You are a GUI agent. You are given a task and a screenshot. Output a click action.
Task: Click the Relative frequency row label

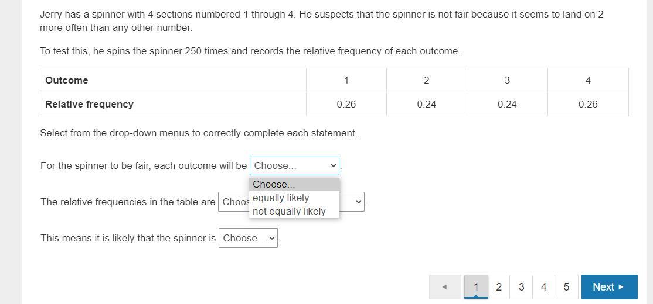[89, 104]
